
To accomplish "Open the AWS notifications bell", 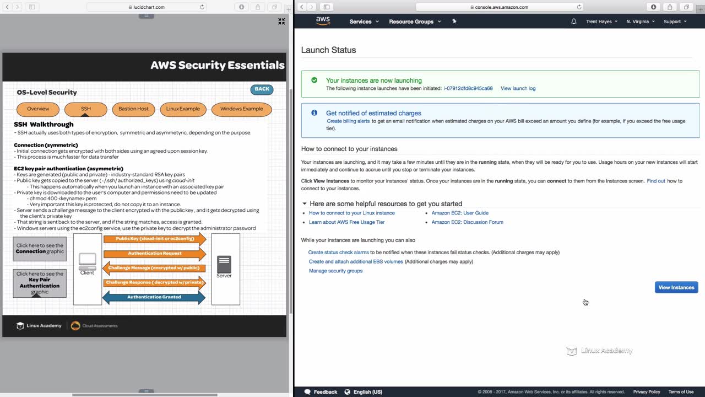I will coord(574,22).
